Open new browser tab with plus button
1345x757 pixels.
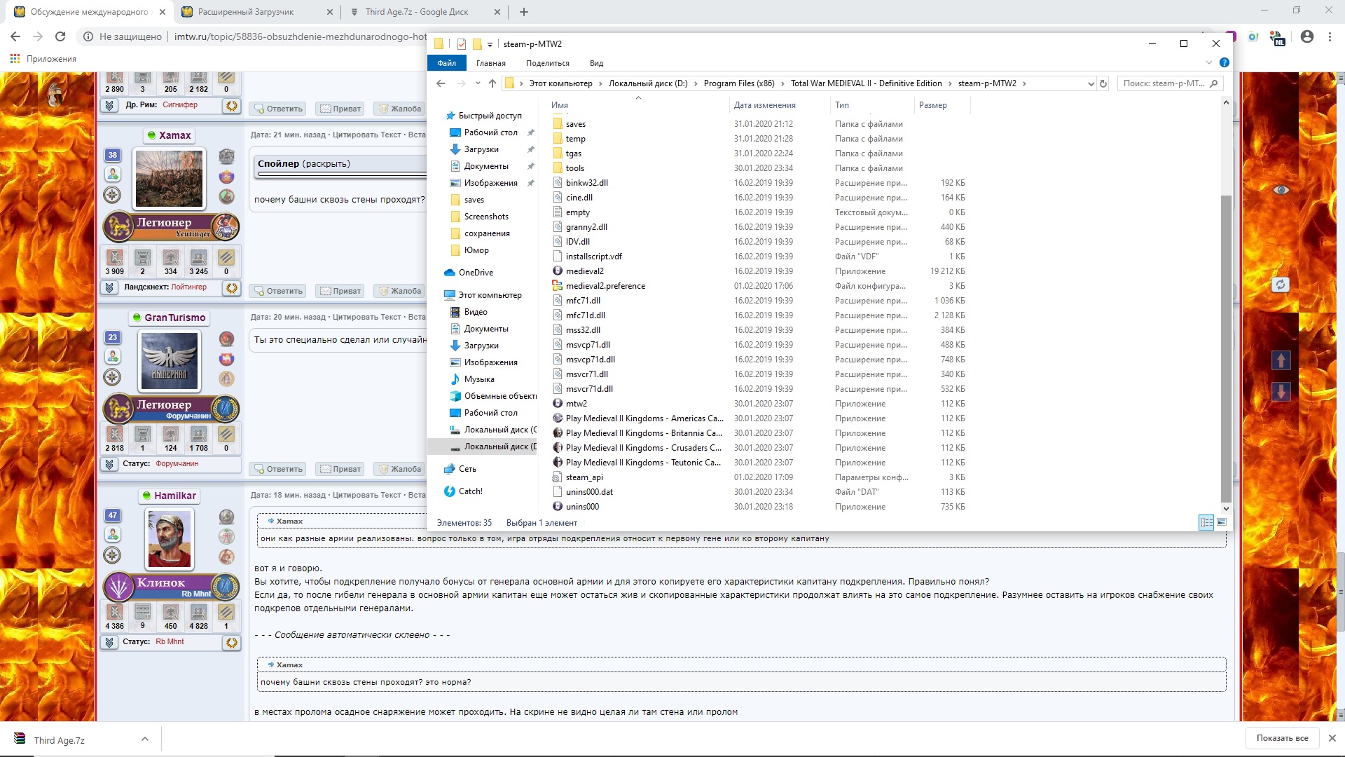[524, 12]
